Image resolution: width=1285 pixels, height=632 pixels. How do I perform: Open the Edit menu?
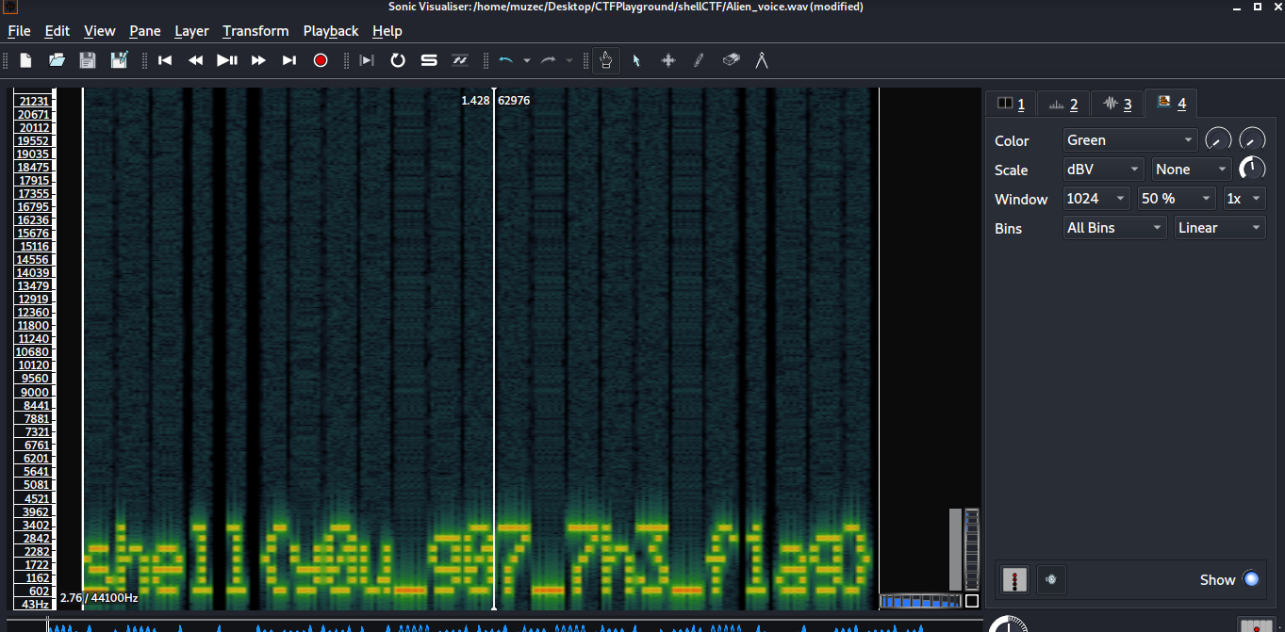(x=58, y=31)
